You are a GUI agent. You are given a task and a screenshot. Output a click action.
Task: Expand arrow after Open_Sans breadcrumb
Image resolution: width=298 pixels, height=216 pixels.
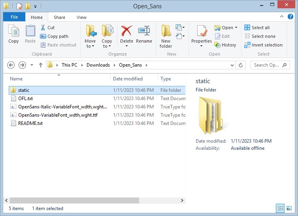pos(146,65)
